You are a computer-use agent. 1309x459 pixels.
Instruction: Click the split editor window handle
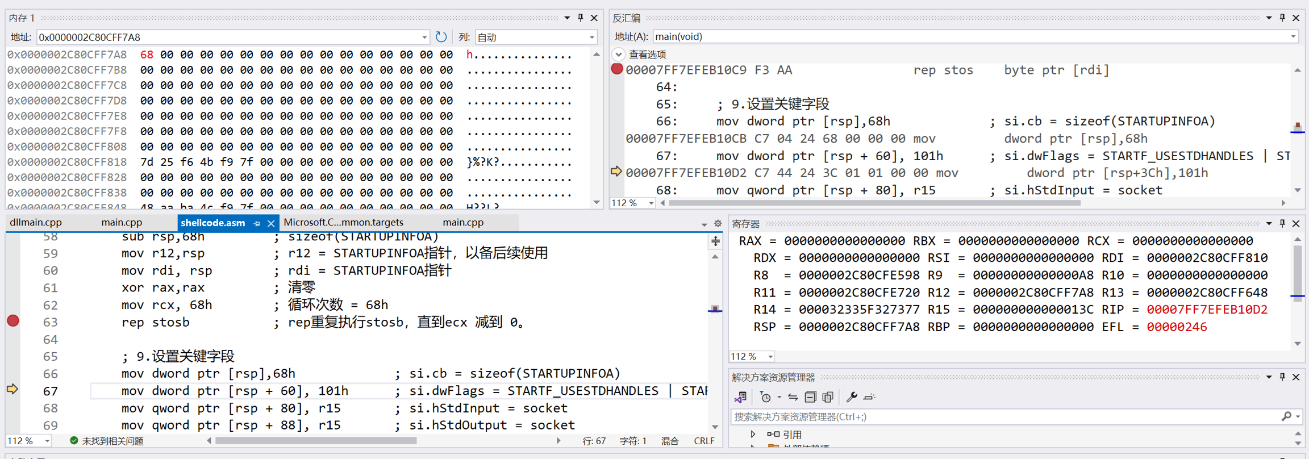point(715,241)
